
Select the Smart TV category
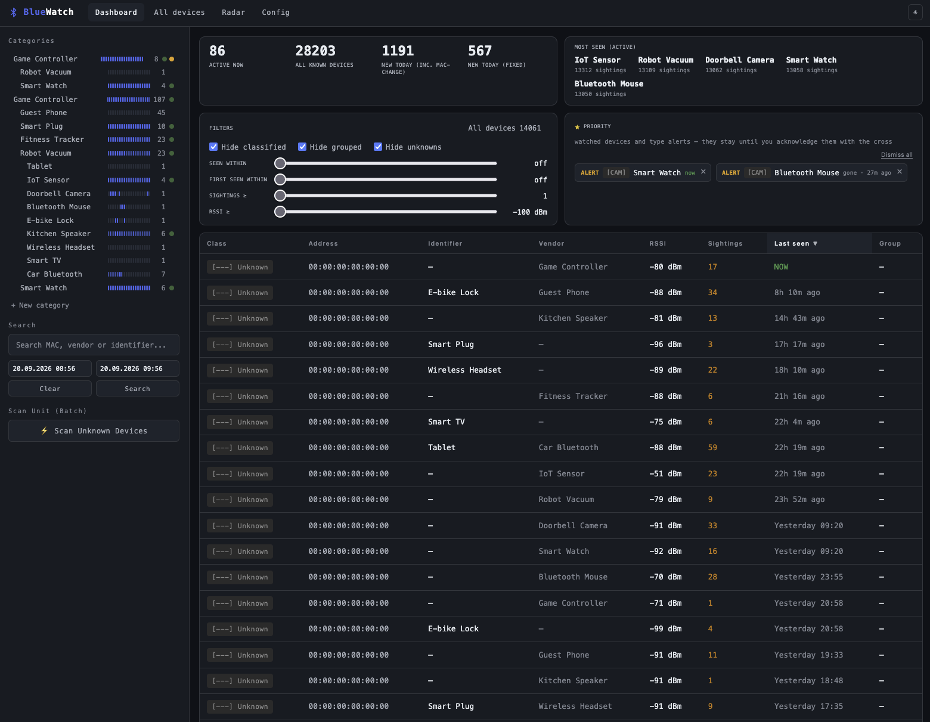point(44,261)
